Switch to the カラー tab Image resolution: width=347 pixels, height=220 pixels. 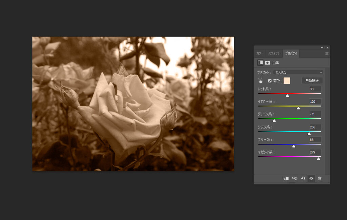click(260, 54)
